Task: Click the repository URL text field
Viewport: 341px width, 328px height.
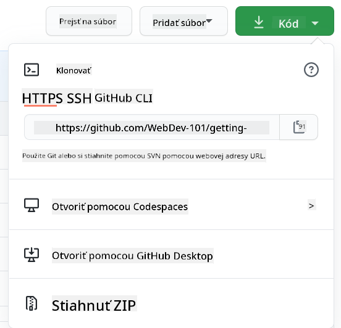Action: [152, 127]
